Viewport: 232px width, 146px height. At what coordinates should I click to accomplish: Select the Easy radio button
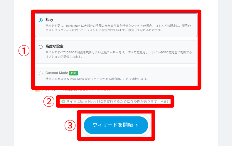tap(41, 20)
